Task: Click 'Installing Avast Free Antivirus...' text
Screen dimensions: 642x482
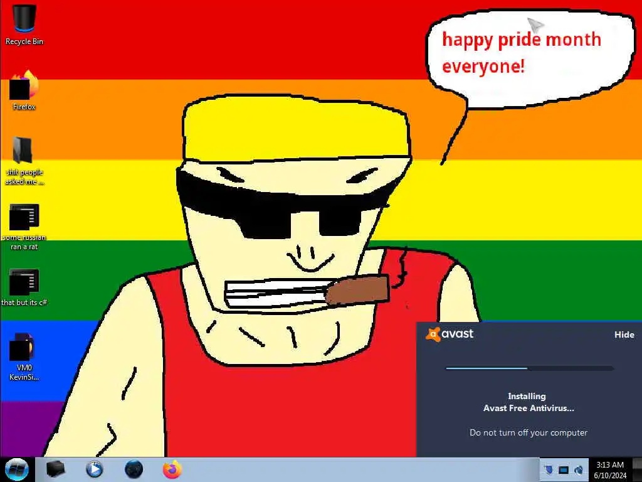Action: click(528, 402)
